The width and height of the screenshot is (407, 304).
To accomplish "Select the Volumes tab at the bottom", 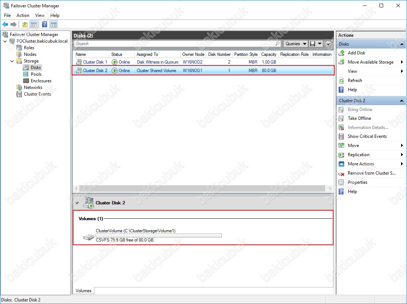I will point(84,291).
